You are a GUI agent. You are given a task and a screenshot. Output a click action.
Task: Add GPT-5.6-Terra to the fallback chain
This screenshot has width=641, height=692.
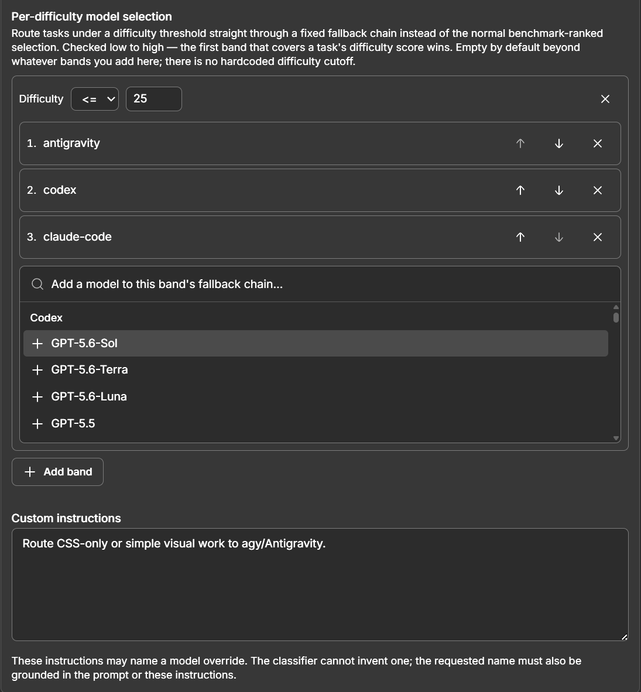tap(316, 370)
